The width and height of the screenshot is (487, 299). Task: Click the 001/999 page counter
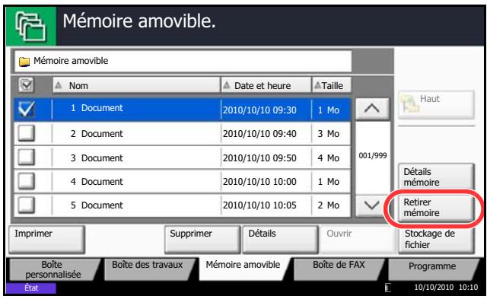coord(373,155)
